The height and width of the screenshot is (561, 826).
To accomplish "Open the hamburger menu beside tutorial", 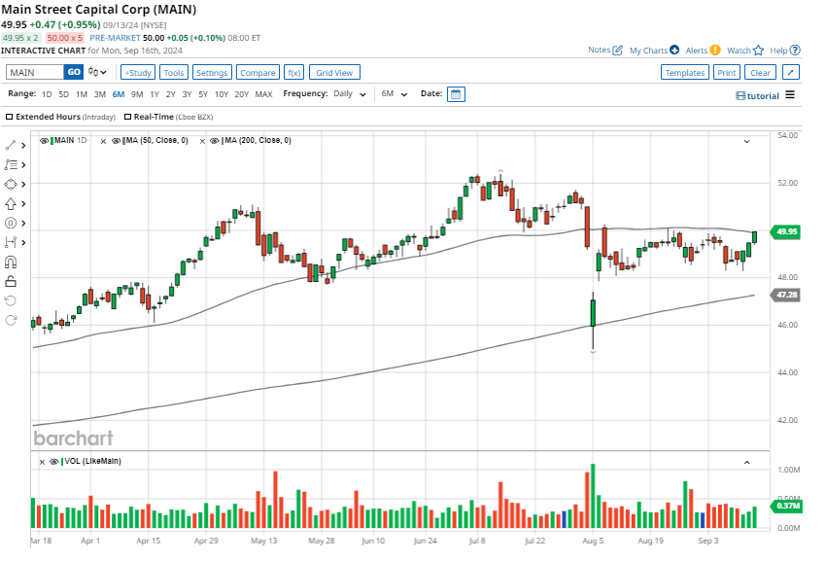I will click(790, 95).
